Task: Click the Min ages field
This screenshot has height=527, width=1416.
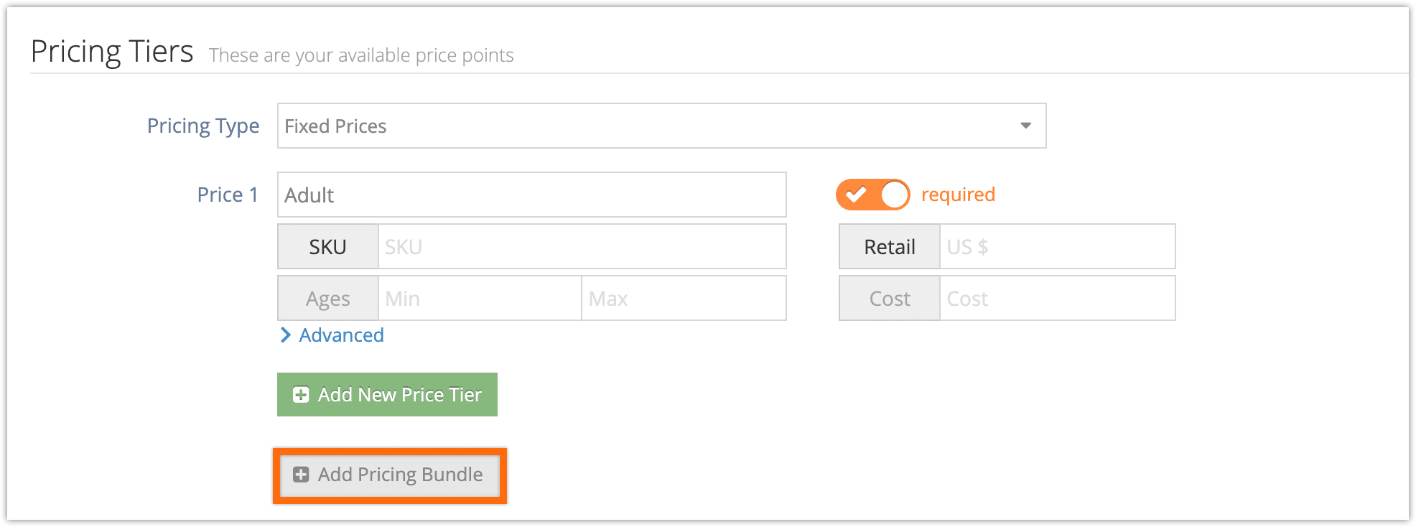Action: coord(480,298)
